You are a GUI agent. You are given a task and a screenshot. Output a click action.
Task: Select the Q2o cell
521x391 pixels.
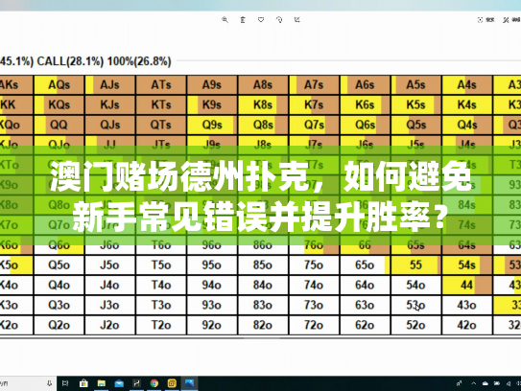tap(59, 325)
